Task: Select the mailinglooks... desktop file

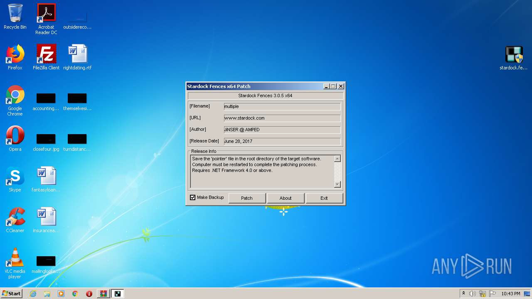Action: tap(46, 265)
